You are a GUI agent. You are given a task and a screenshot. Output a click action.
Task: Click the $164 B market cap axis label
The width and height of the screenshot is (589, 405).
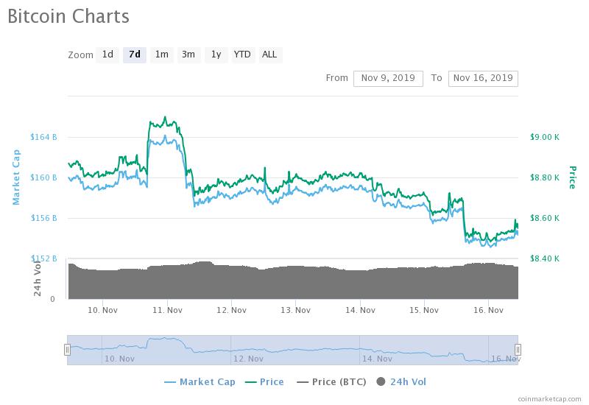[43, 137]
